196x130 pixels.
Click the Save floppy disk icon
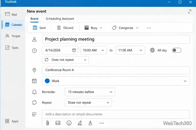35,28
